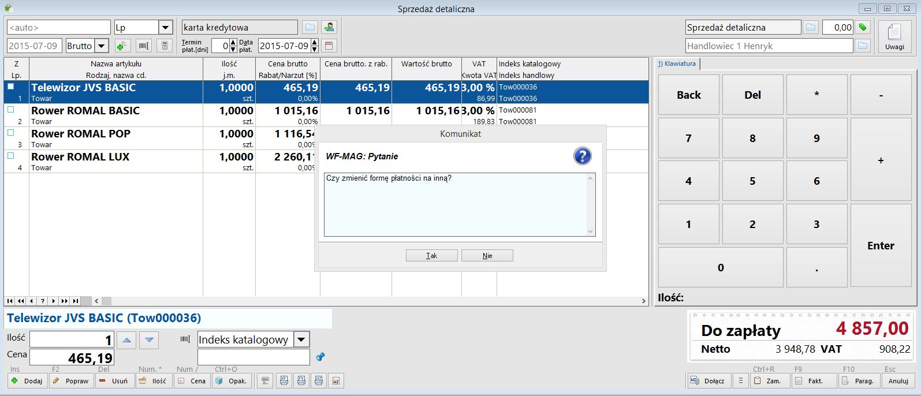Viewport: 921px width, 396px height.
Task: Switch to the Klawiatura tab
Action: tap(677, 63)
